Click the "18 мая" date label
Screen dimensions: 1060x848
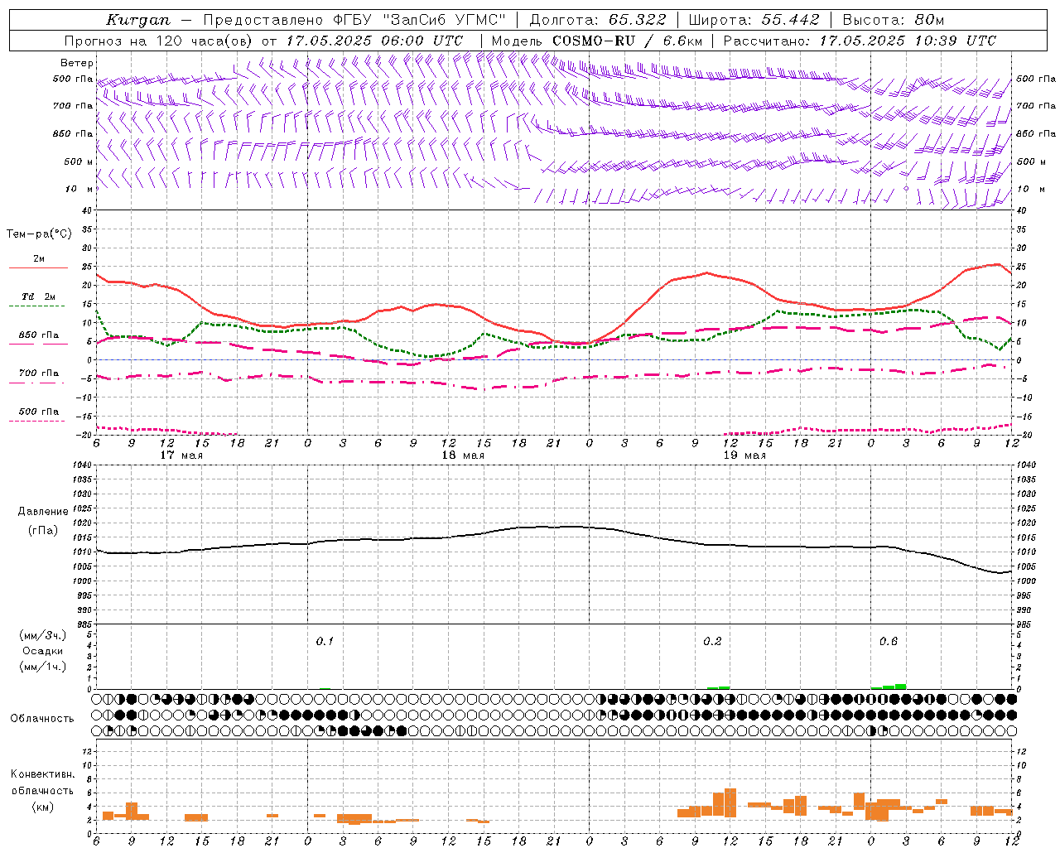coord(462,455)
